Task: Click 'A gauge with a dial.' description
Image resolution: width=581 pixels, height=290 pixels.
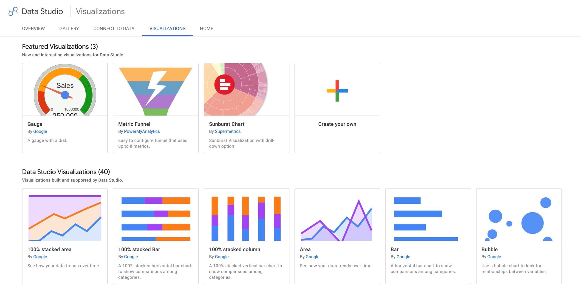Action: [x=47, y=140]
